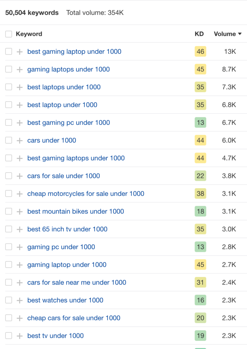Add 'best gaming laptop under 1000' with plus icon

19,52
